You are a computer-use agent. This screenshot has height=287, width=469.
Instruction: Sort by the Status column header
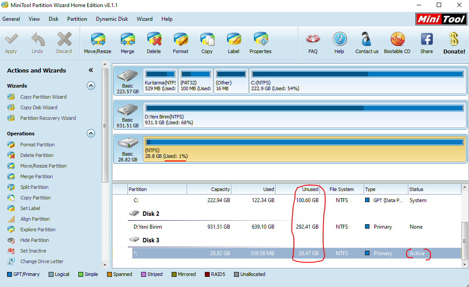(434, 189)
